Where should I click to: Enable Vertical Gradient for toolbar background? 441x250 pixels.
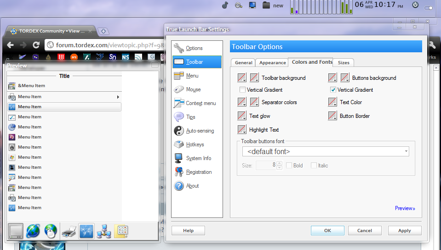pyautogui.click(x=242, y=90)
